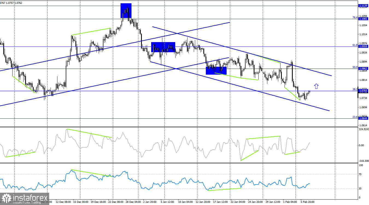Viewport: 369px width, 205px height.
Task: Click the 324.9243 indicator scale value
Action: tap(363, 129)
